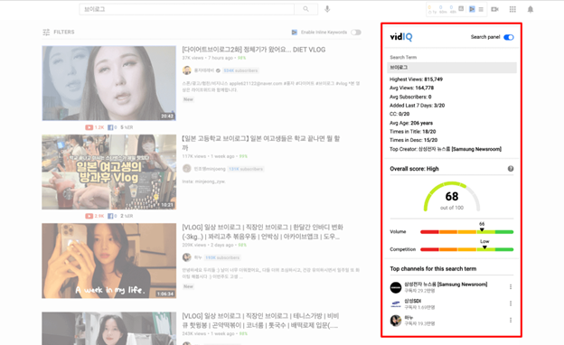The image size is (564, 345).
Task: Open more options for Samsung Newsroom channel
Action: (511, 287)
